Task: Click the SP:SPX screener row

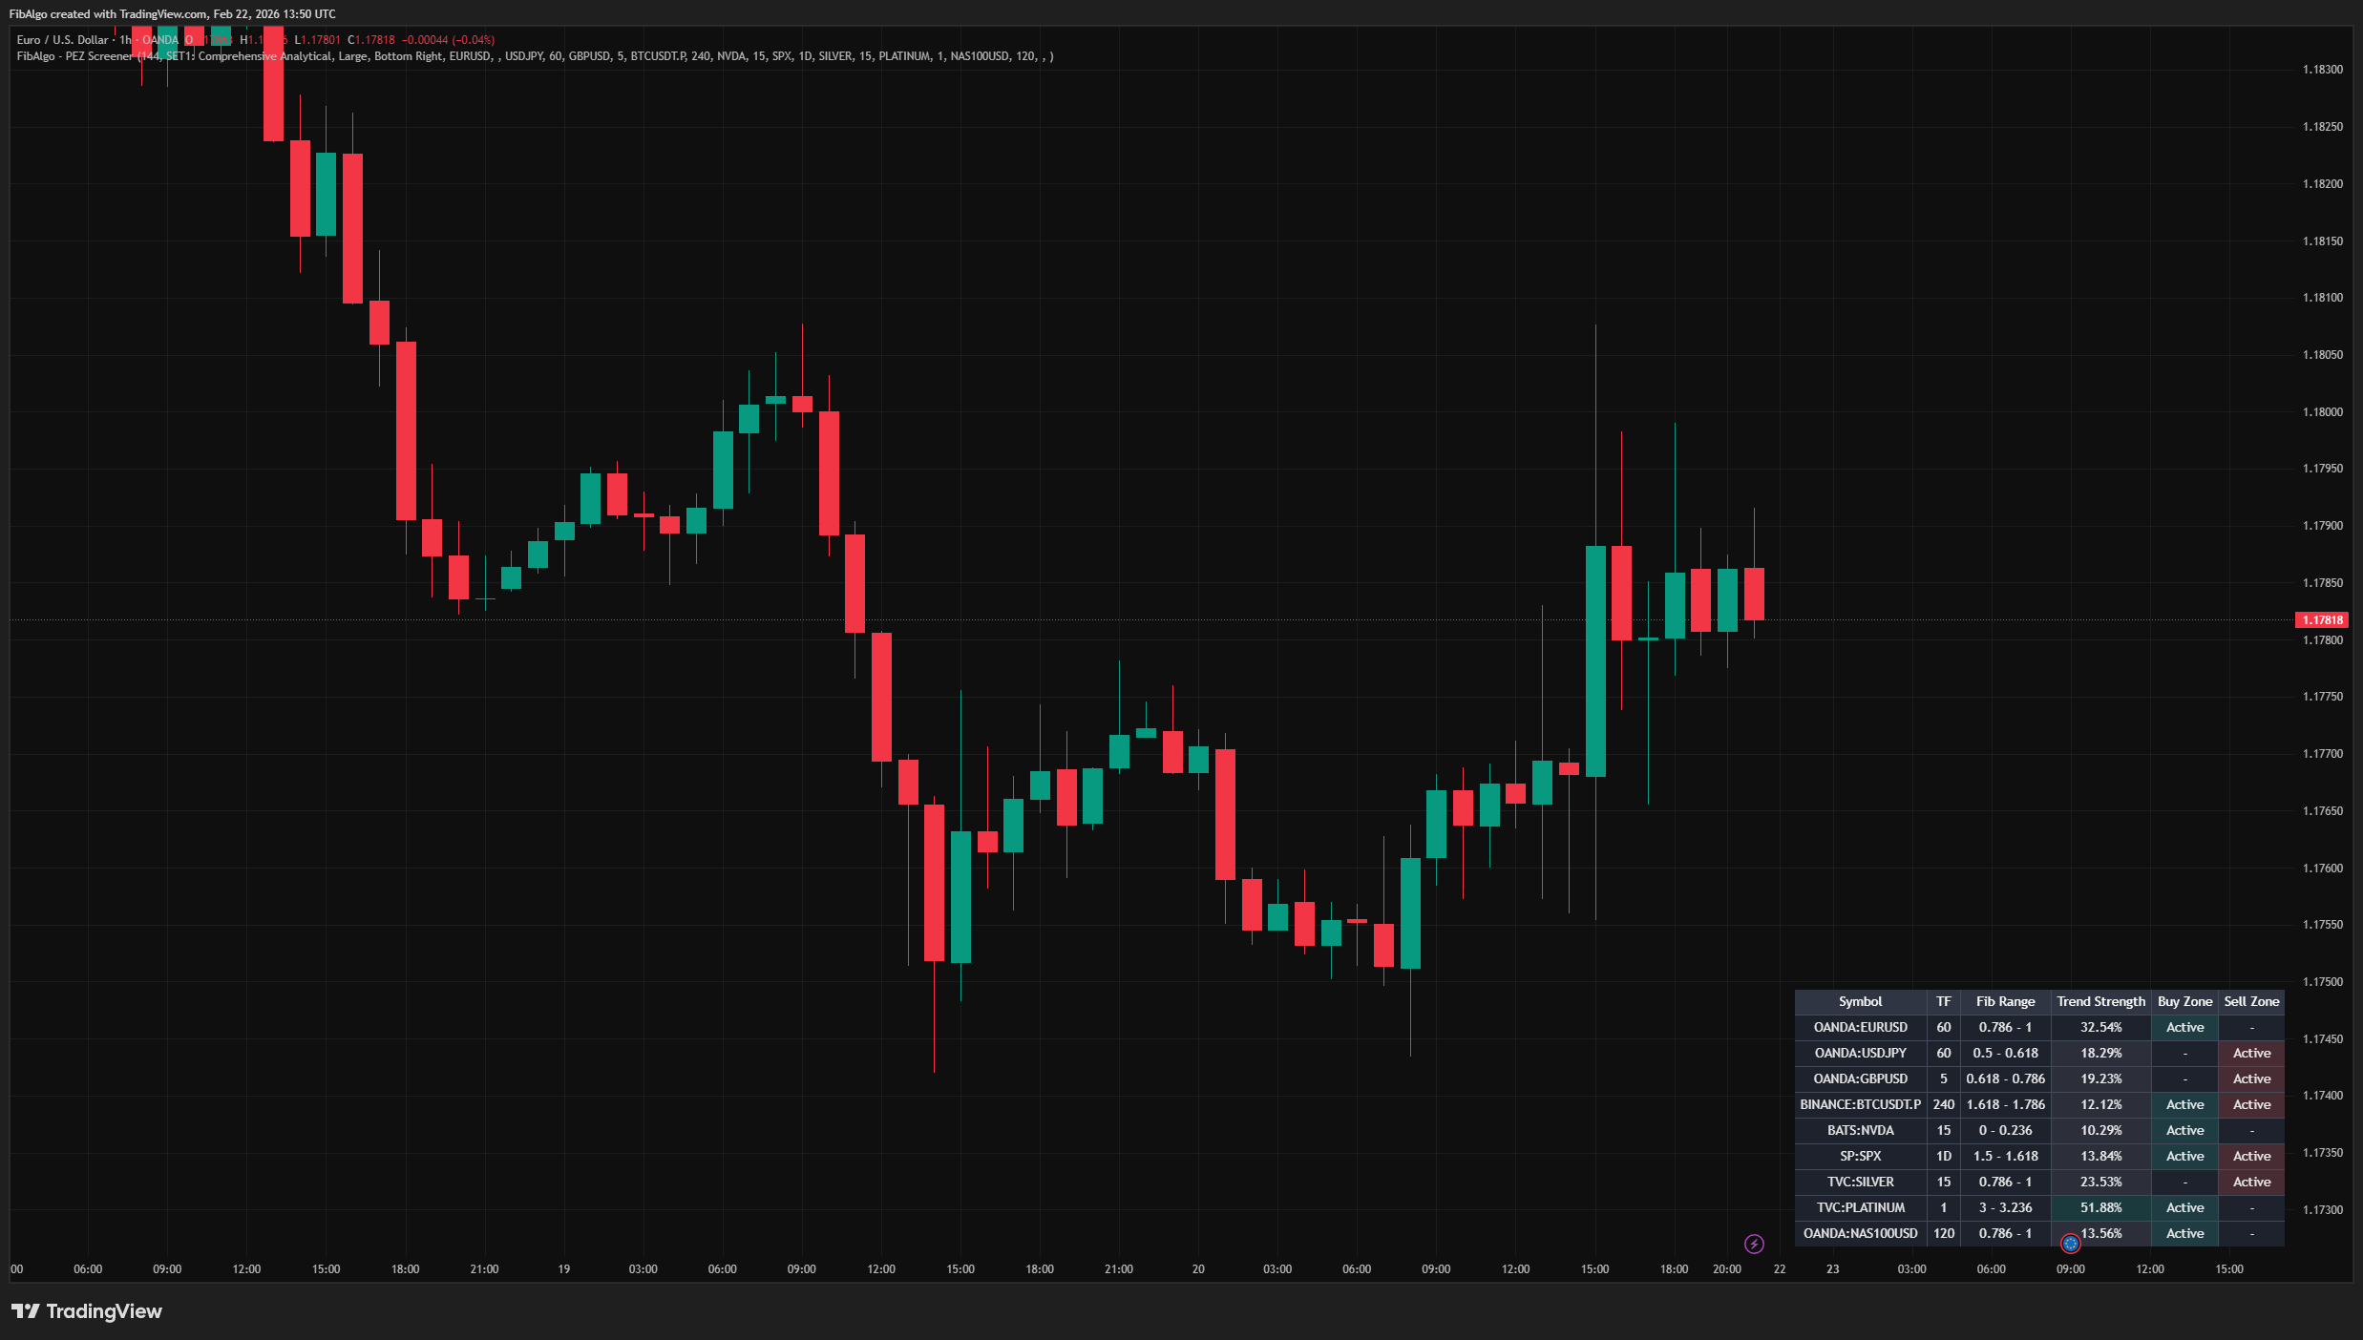Action: click(1860, 1156)
